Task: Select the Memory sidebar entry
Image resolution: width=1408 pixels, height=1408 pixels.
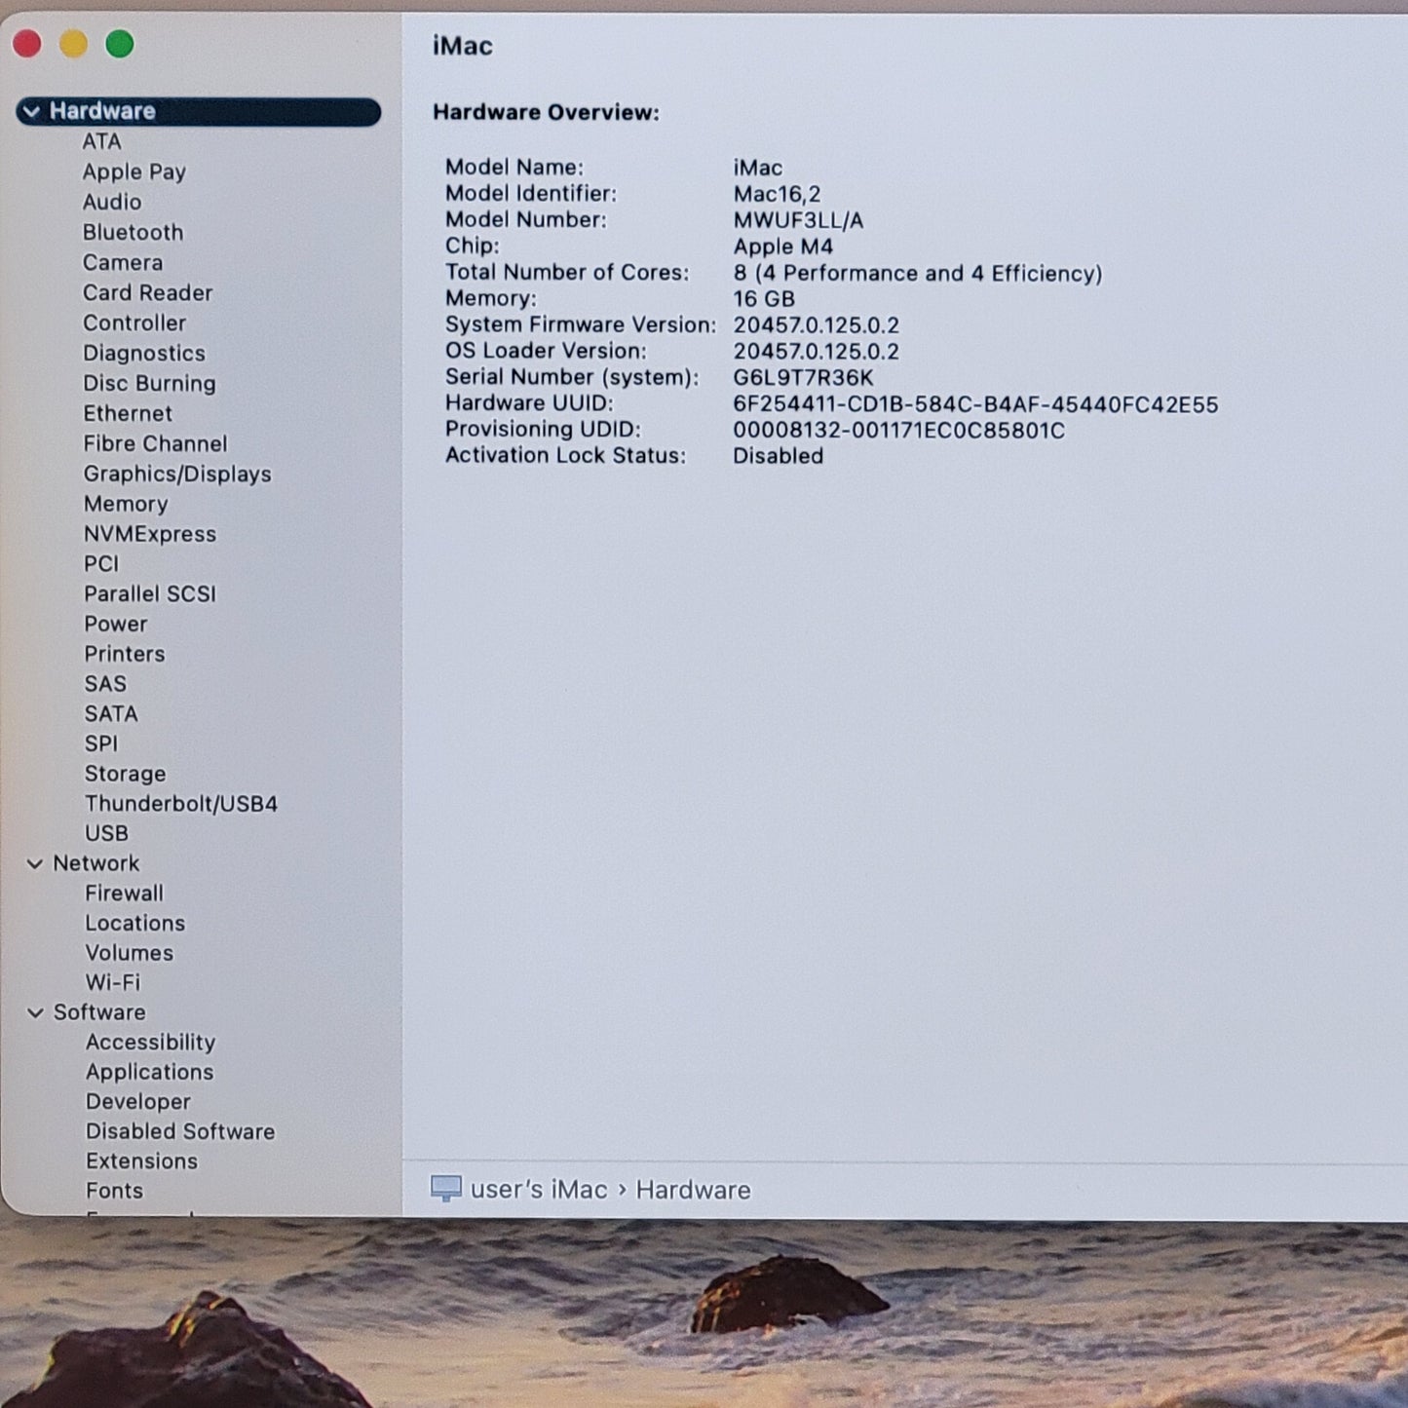Action: pos(126,504)
